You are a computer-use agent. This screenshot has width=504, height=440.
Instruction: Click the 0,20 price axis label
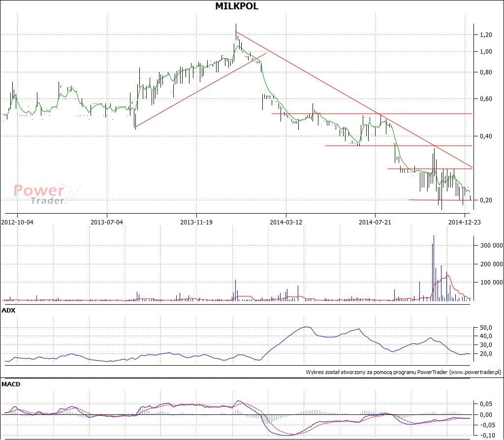pyautogui.click(x=486, y=200)
